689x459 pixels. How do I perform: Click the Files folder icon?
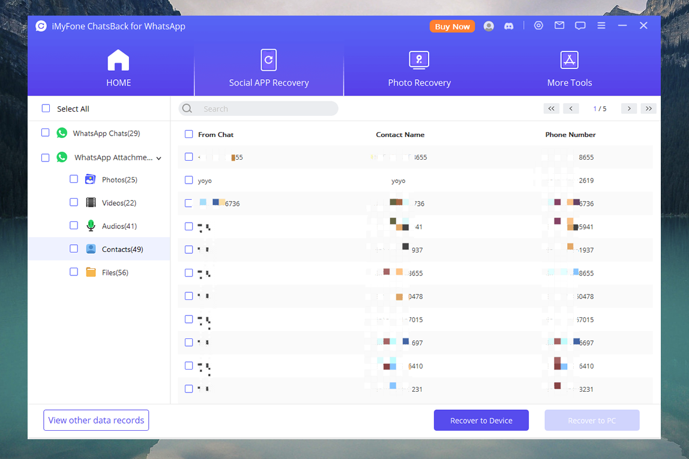point(91,272)
